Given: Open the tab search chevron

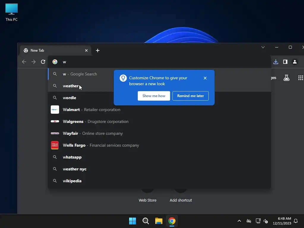Looking at the screenshot, I should click(x=263, y=47).
